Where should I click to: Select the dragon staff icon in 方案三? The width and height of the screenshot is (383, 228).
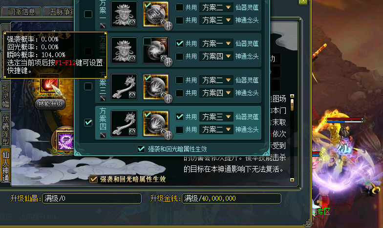tap(124, 87)
